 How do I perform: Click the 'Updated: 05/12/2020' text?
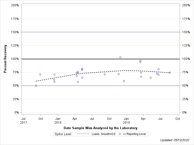[175, 140]
